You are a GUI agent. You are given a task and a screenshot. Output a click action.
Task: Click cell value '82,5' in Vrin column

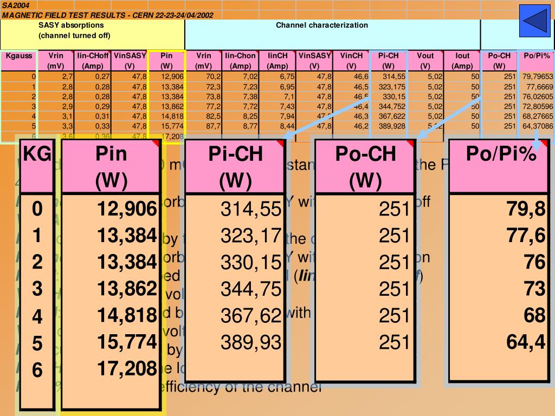coord(213,116)
